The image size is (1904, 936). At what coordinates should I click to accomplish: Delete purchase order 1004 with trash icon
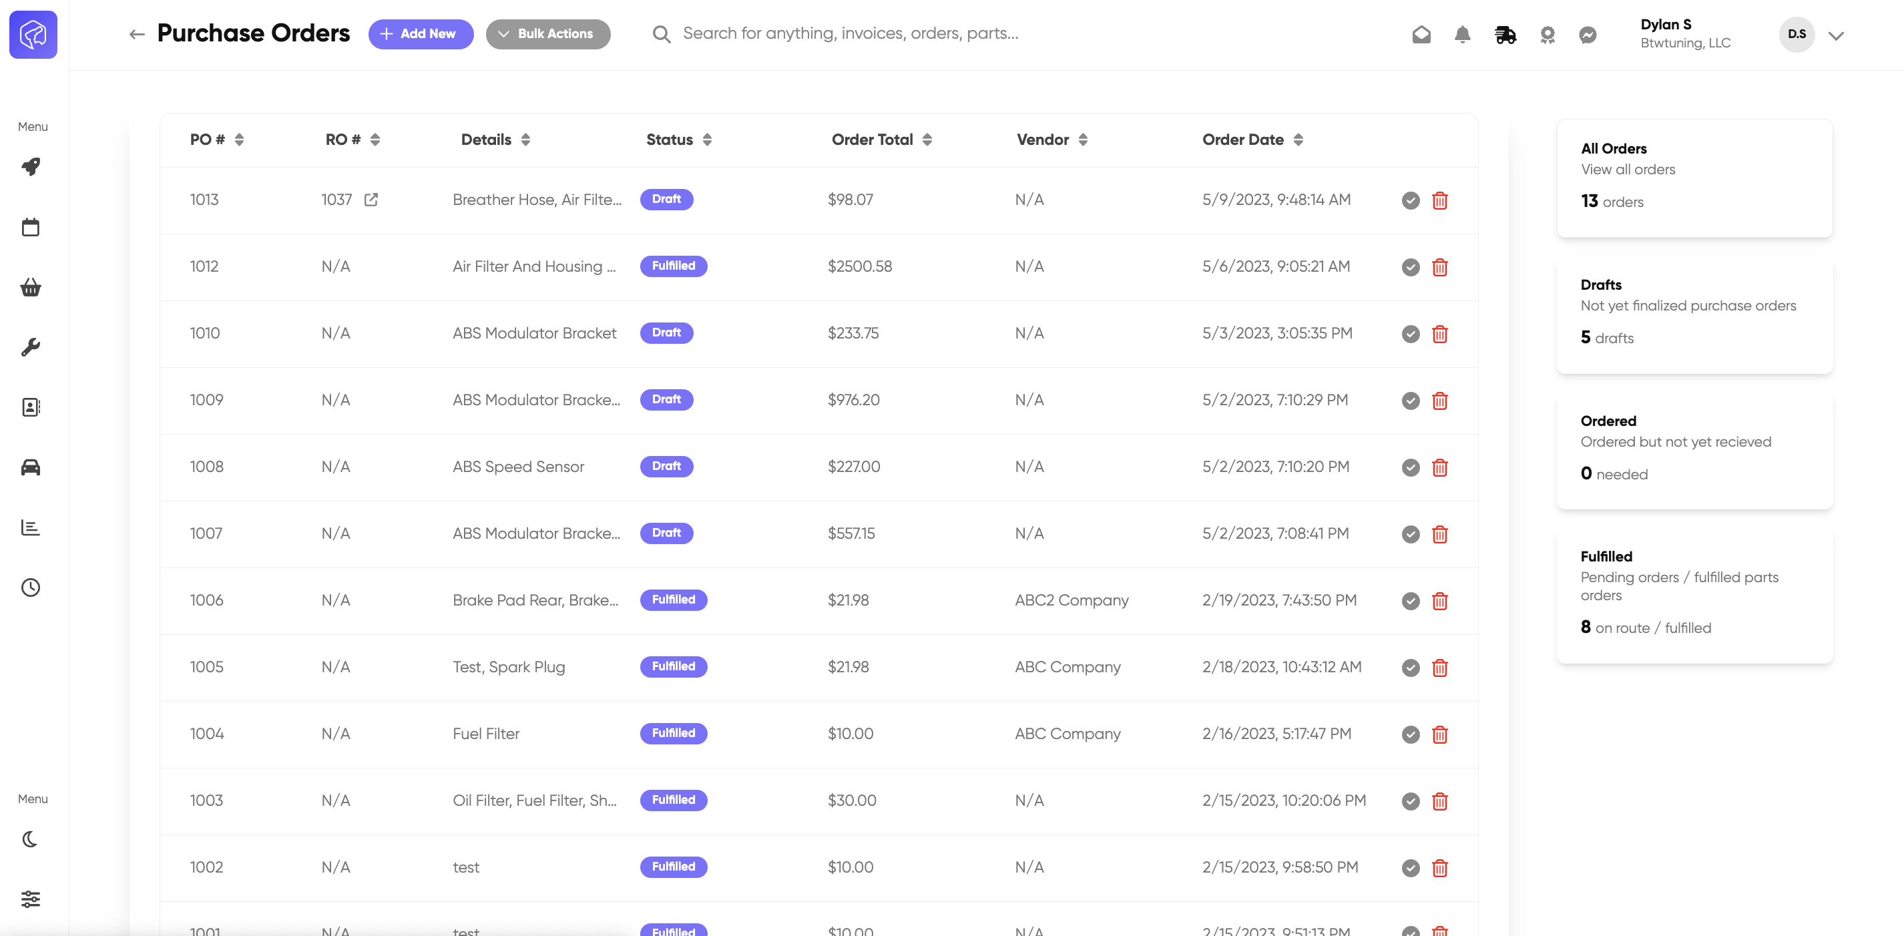pos(1440,734)
